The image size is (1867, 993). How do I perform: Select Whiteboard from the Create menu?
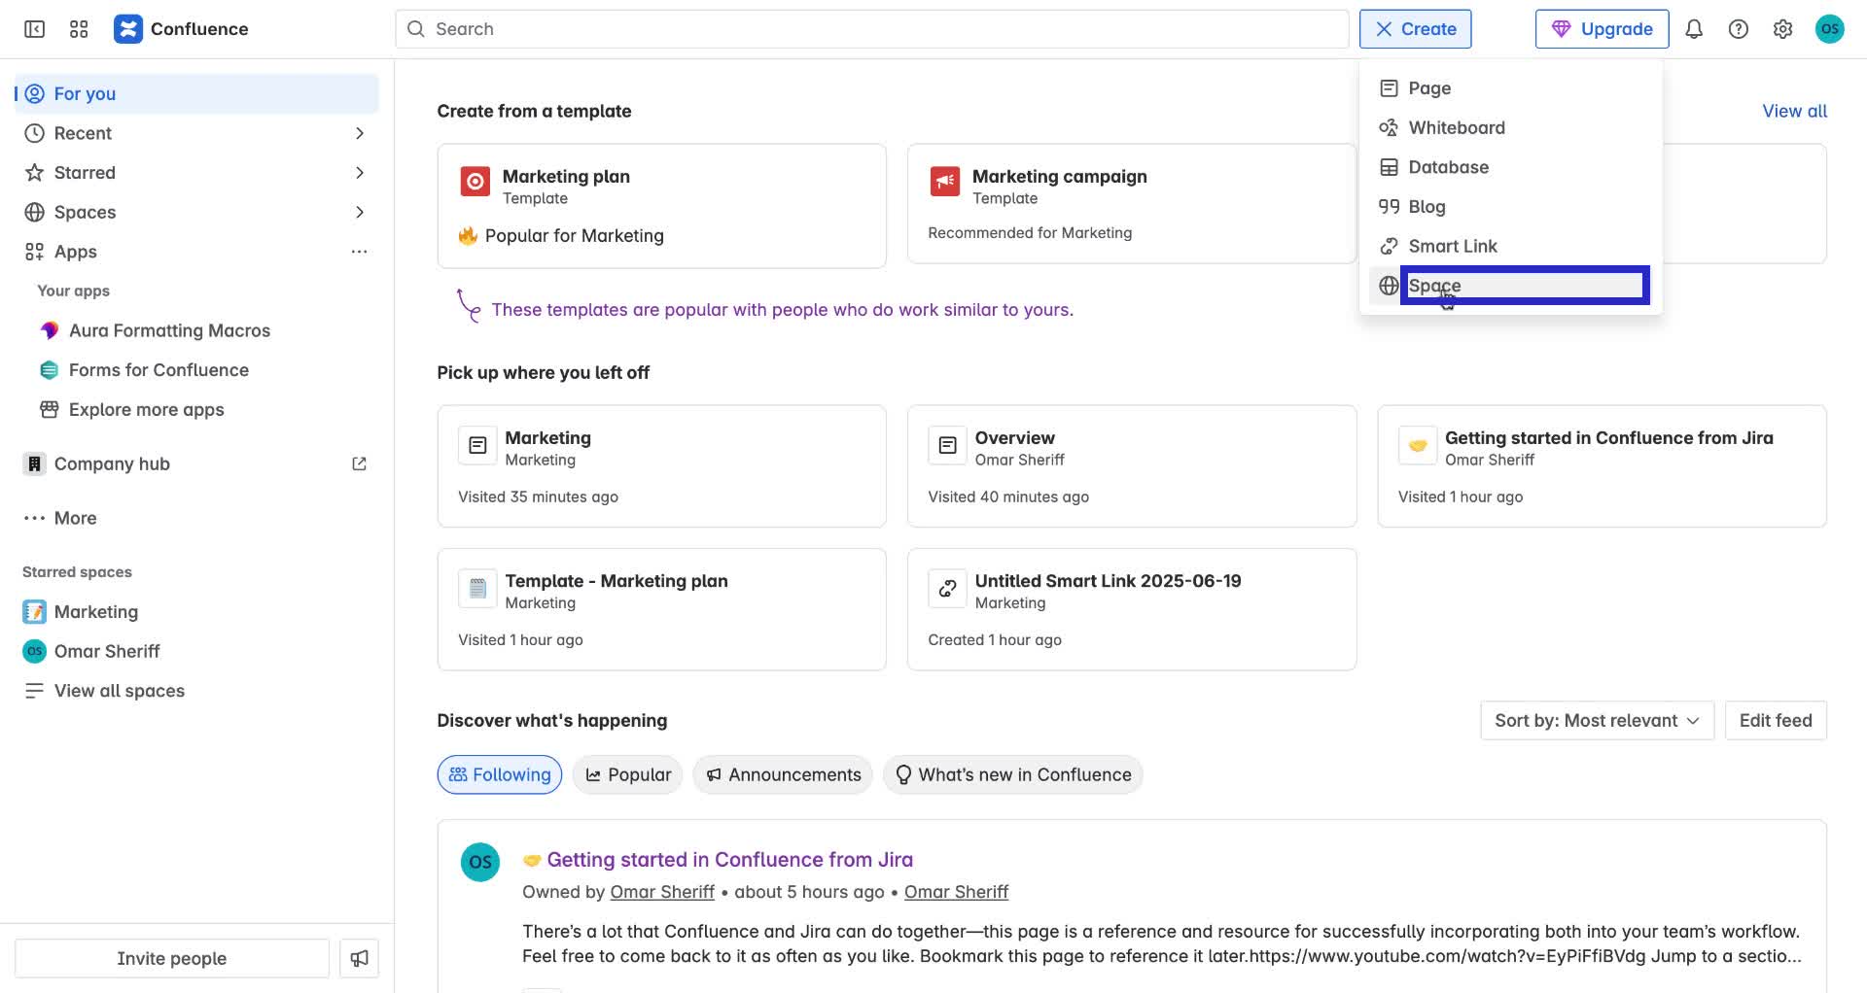pos(1456,127)
